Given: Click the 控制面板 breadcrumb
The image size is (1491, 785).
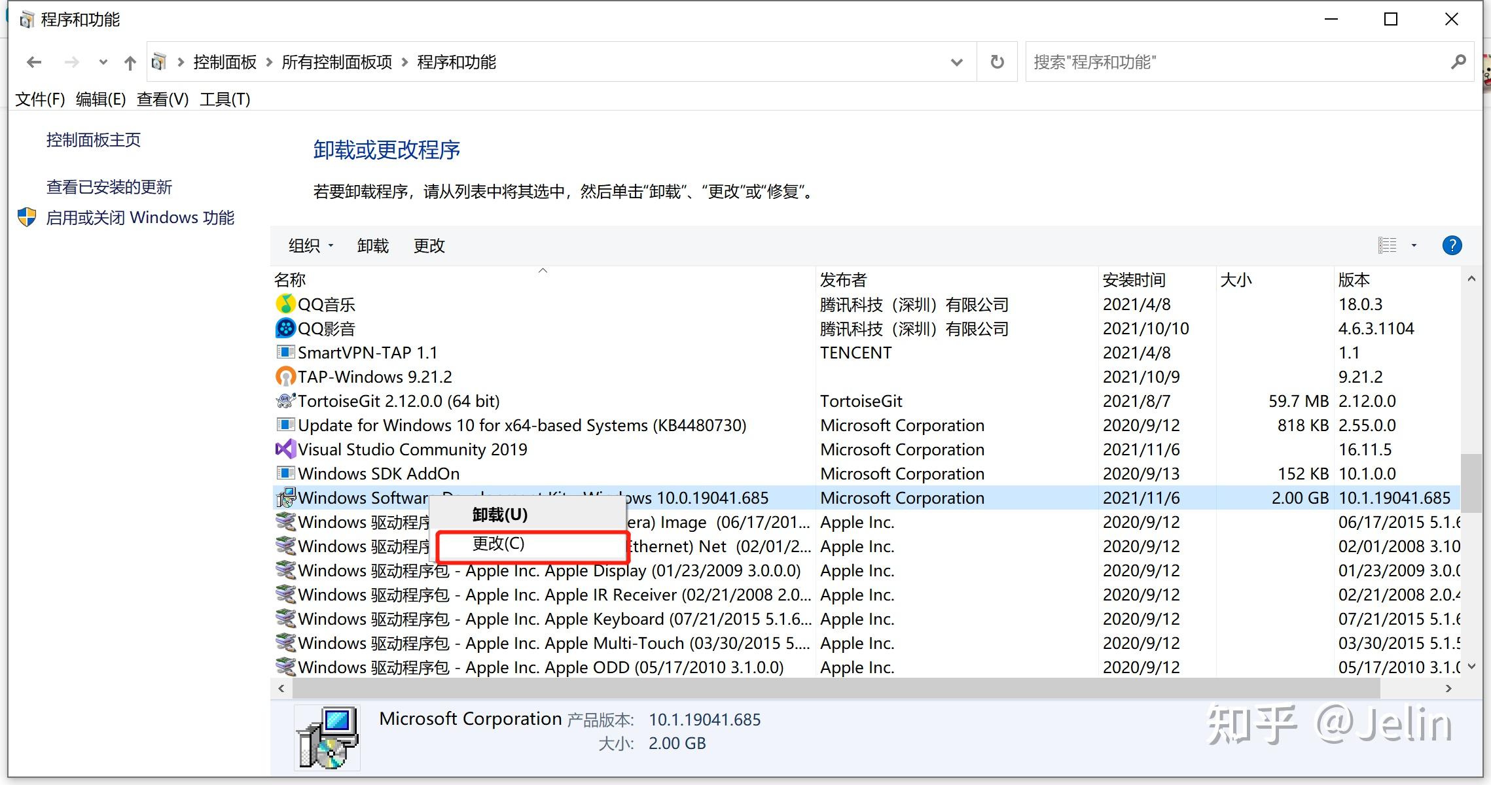Looking at the screenshot, I should pos(225,62).
